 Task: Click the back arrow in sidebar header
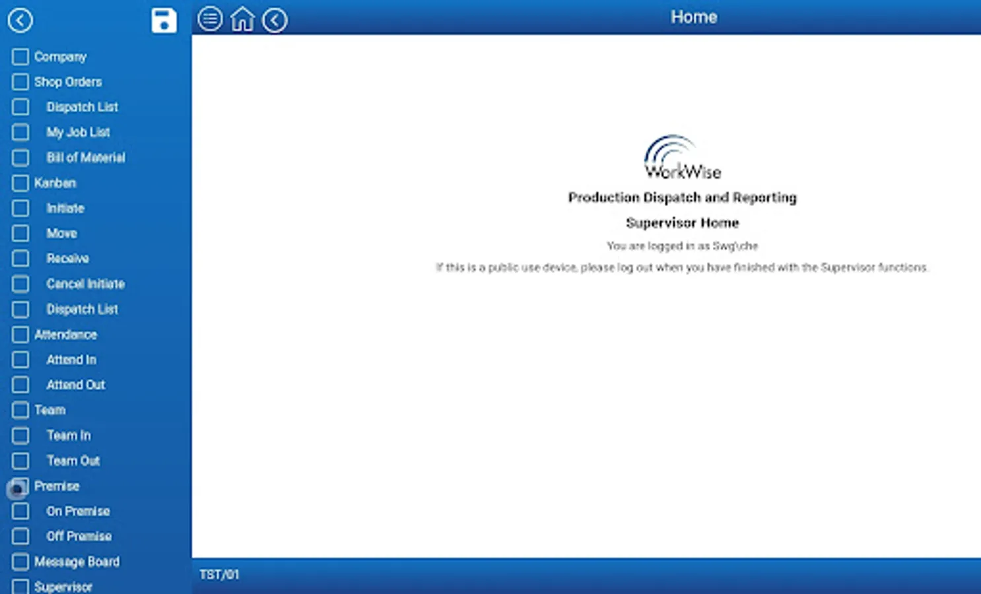[20, 20]
